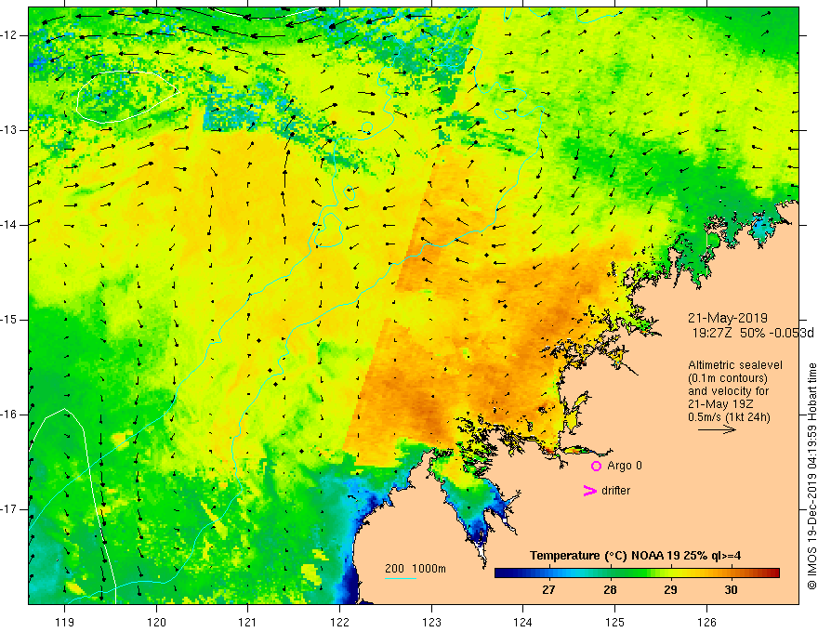The height and width of the screenshot is (632, 818).
Task: Click latitude axis label -12
Action: pos(10,35)
